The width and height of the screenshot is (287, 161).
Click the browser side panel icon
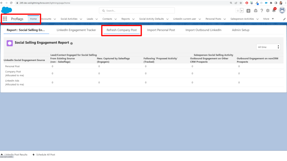(x=276, y=3)
